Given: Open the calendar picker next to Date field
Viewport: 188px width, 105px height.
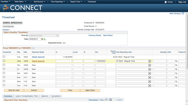Looking at the screenshot, I should click(x=42, y=39).
